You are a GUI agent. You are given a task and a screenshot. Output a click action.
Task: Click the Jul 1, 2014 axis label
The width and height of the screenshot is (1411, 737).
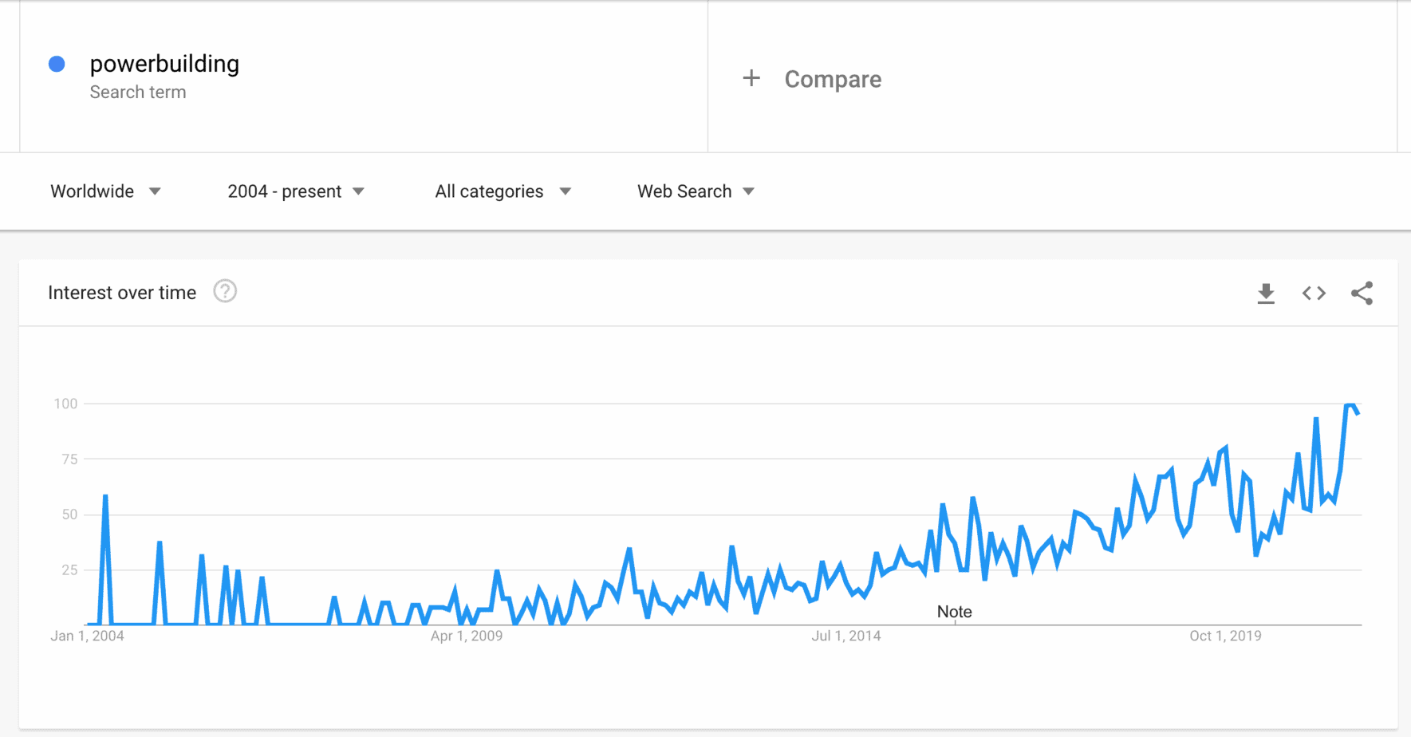[x=845, y=636]
